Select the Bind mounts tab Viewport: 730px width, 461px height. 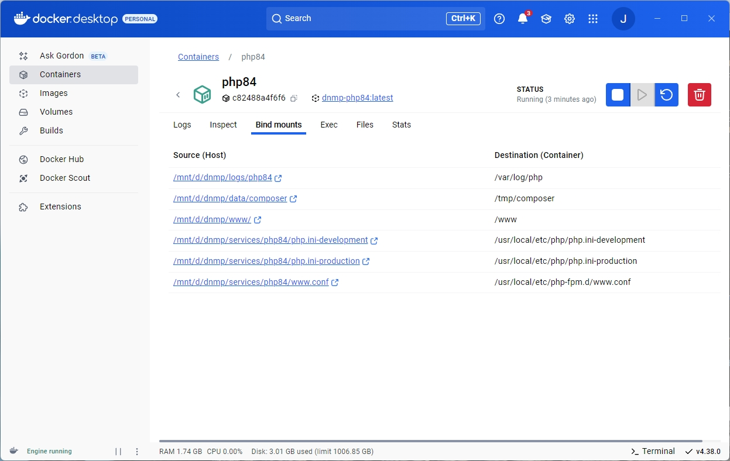click(279, 125)
